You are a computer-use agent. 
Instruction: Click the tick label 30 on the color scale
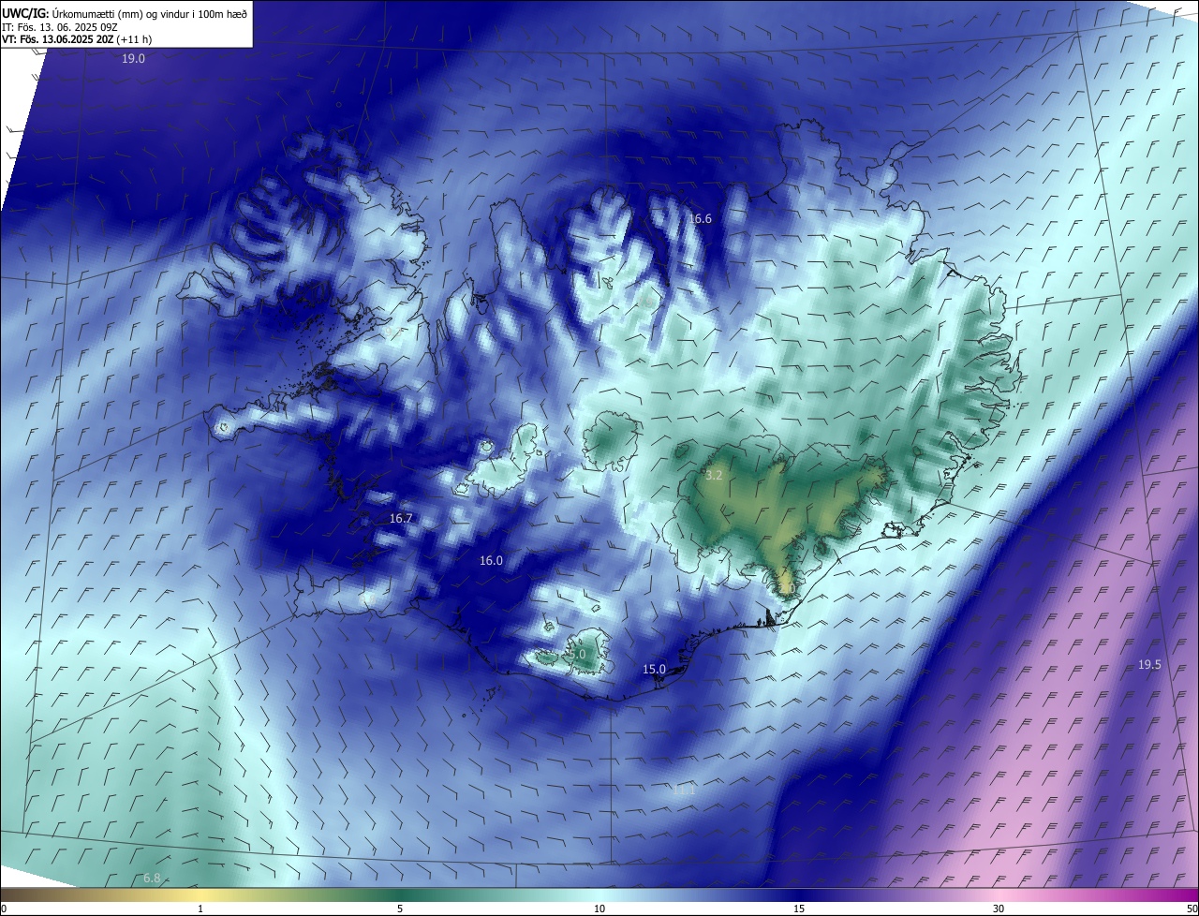pos(999,909)
